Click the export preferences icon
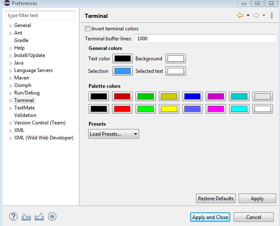The width and height of the screenshot is (280, 226). (39, 216)
